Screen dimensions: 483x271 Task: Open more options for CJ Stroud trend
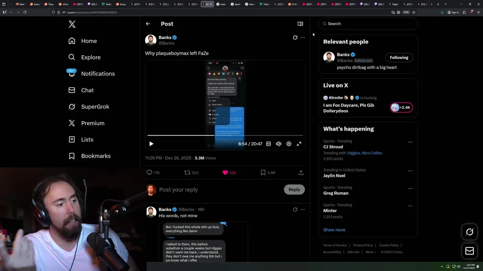[410, 142]
